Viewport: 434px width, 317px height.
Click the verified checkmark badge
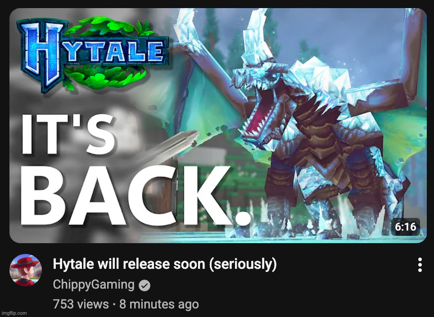click(145, 285)
